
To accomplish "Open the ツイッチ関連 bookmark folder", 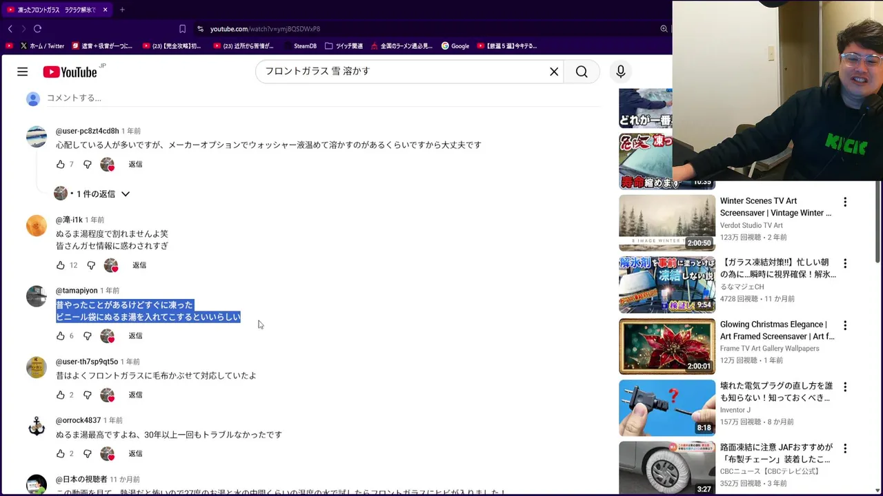I will click(344, 46).
